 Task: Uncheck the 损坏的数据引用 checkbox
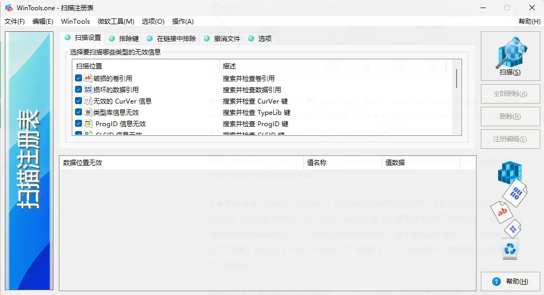click(78, 90)
